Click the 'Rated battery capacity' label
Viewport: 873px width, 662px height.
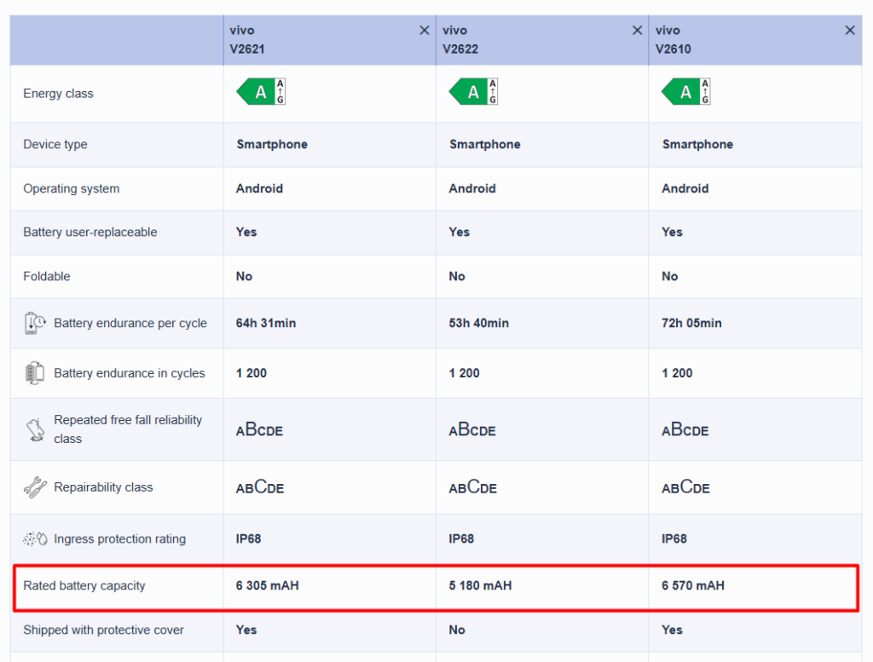(84, 586)
